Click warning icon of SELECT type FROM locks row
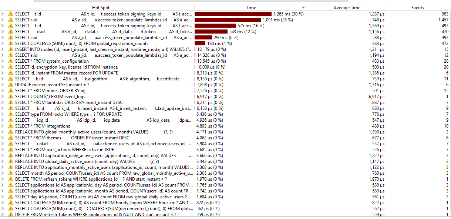The height and width of the screenshot is (219, 451). point(11,114)
